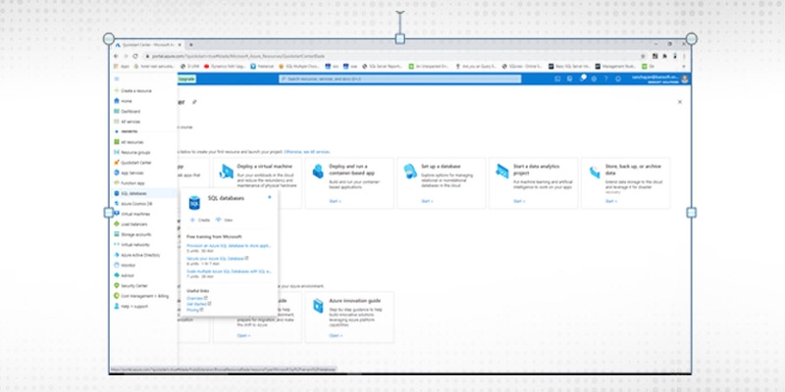The height and width of the screenshot is (392, 785).
Task: Go to Home in the Azure sidebar
Action: click(124, 101)
